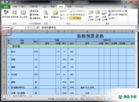Click the Share Workbook (共享工作簿) icon

click(104, 15)
